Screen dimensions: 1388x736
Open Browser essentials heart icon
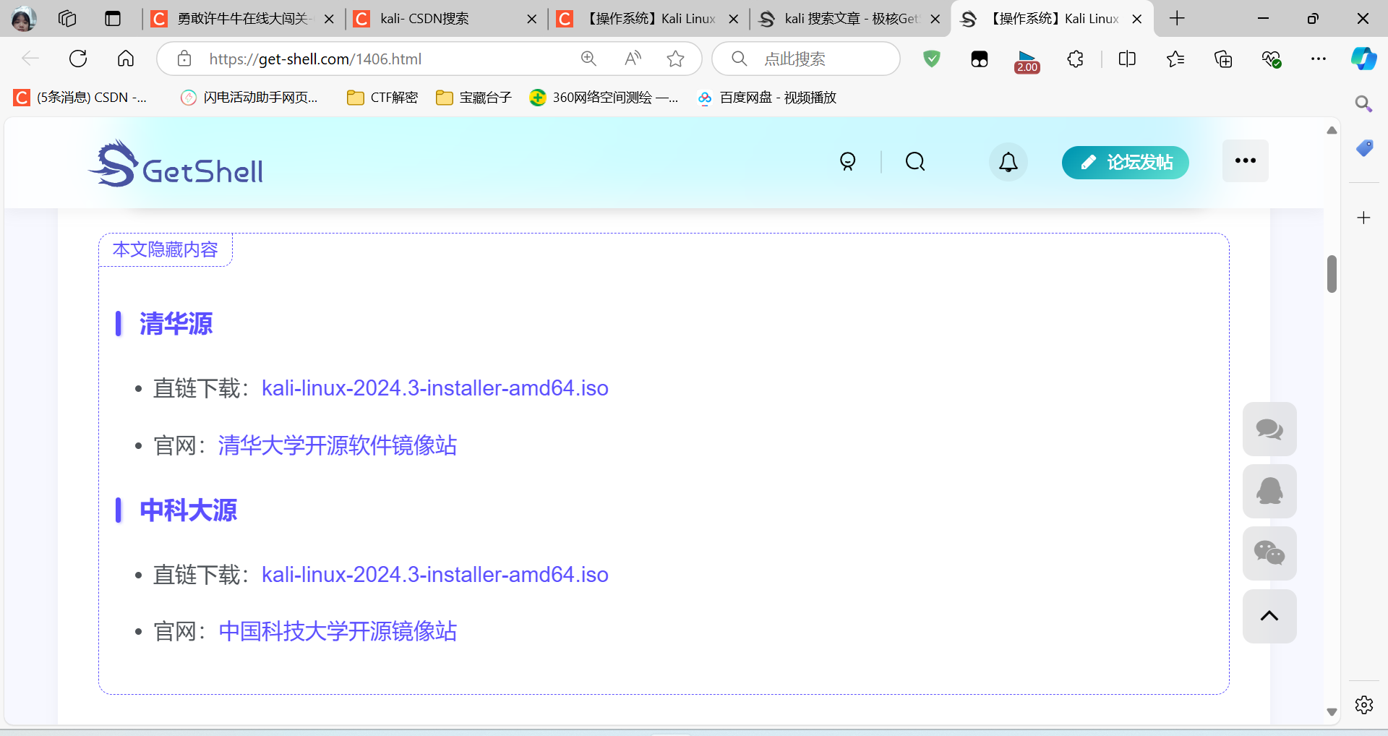tap(1272, 59)
